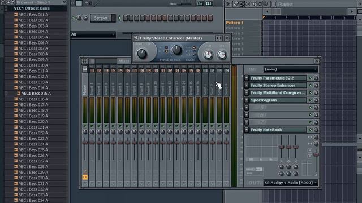The width and height of the screenshot is (362, 203).
Task: Select VEC1 Bass 015 A in browser
Action: [x=36, y=94]
